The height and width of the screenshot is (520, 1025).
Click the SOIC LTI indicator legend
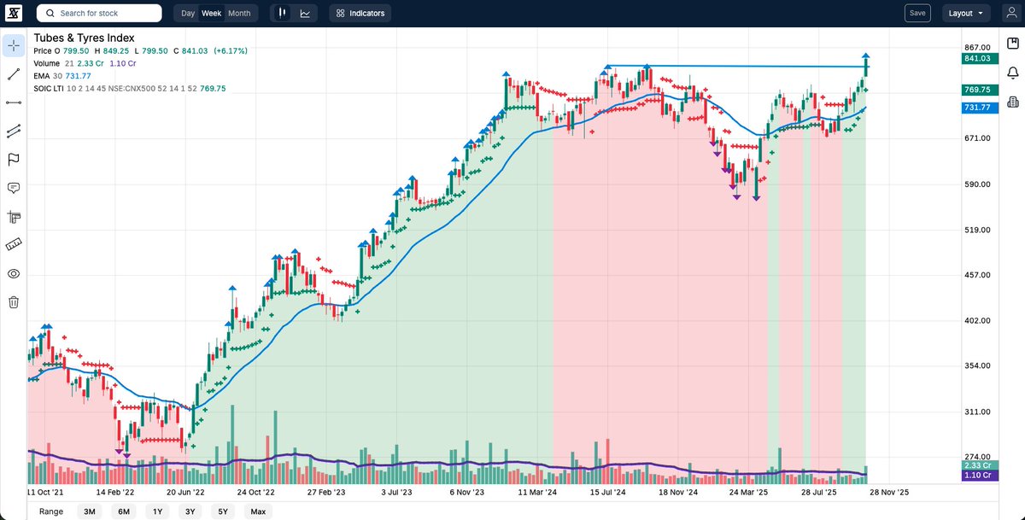(x=130, y=88)
